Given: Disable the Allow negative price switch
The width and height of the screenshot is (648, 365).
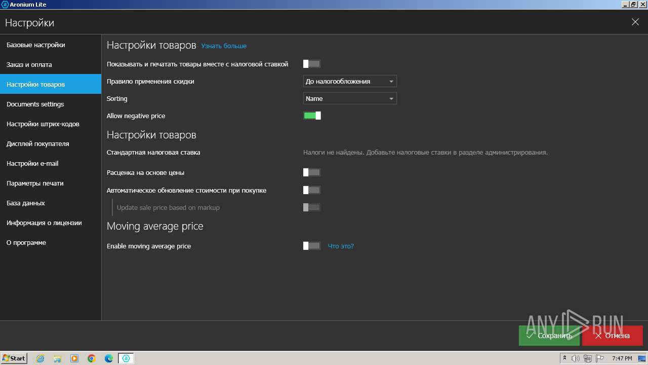Looking at the screenshot, I should pos(312,116).
